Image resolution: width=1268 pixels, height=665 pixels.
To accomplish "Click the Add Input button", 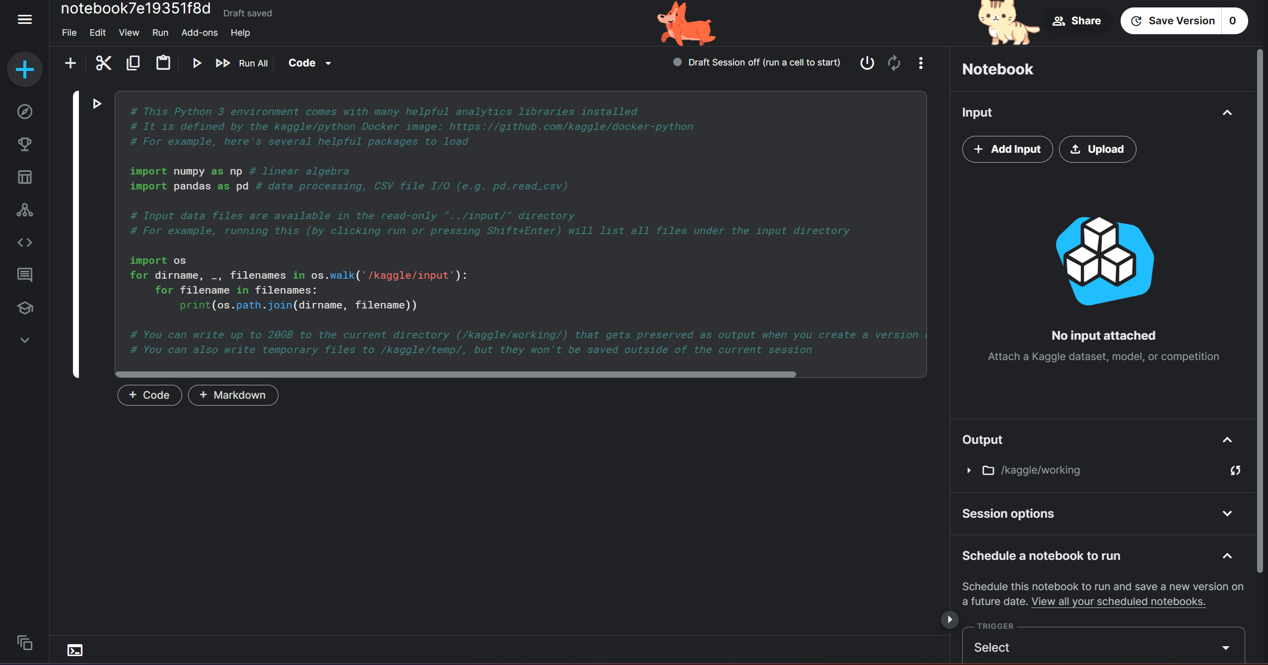I will [x=1007, y=149].
